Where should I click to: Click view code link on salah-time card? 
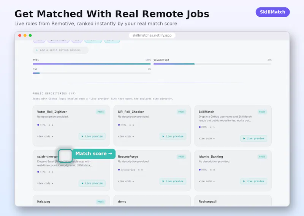coord(45,183)
